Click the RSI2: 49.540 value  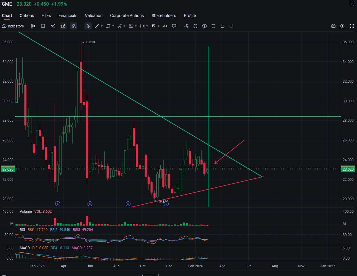click(x=60, y=229)
